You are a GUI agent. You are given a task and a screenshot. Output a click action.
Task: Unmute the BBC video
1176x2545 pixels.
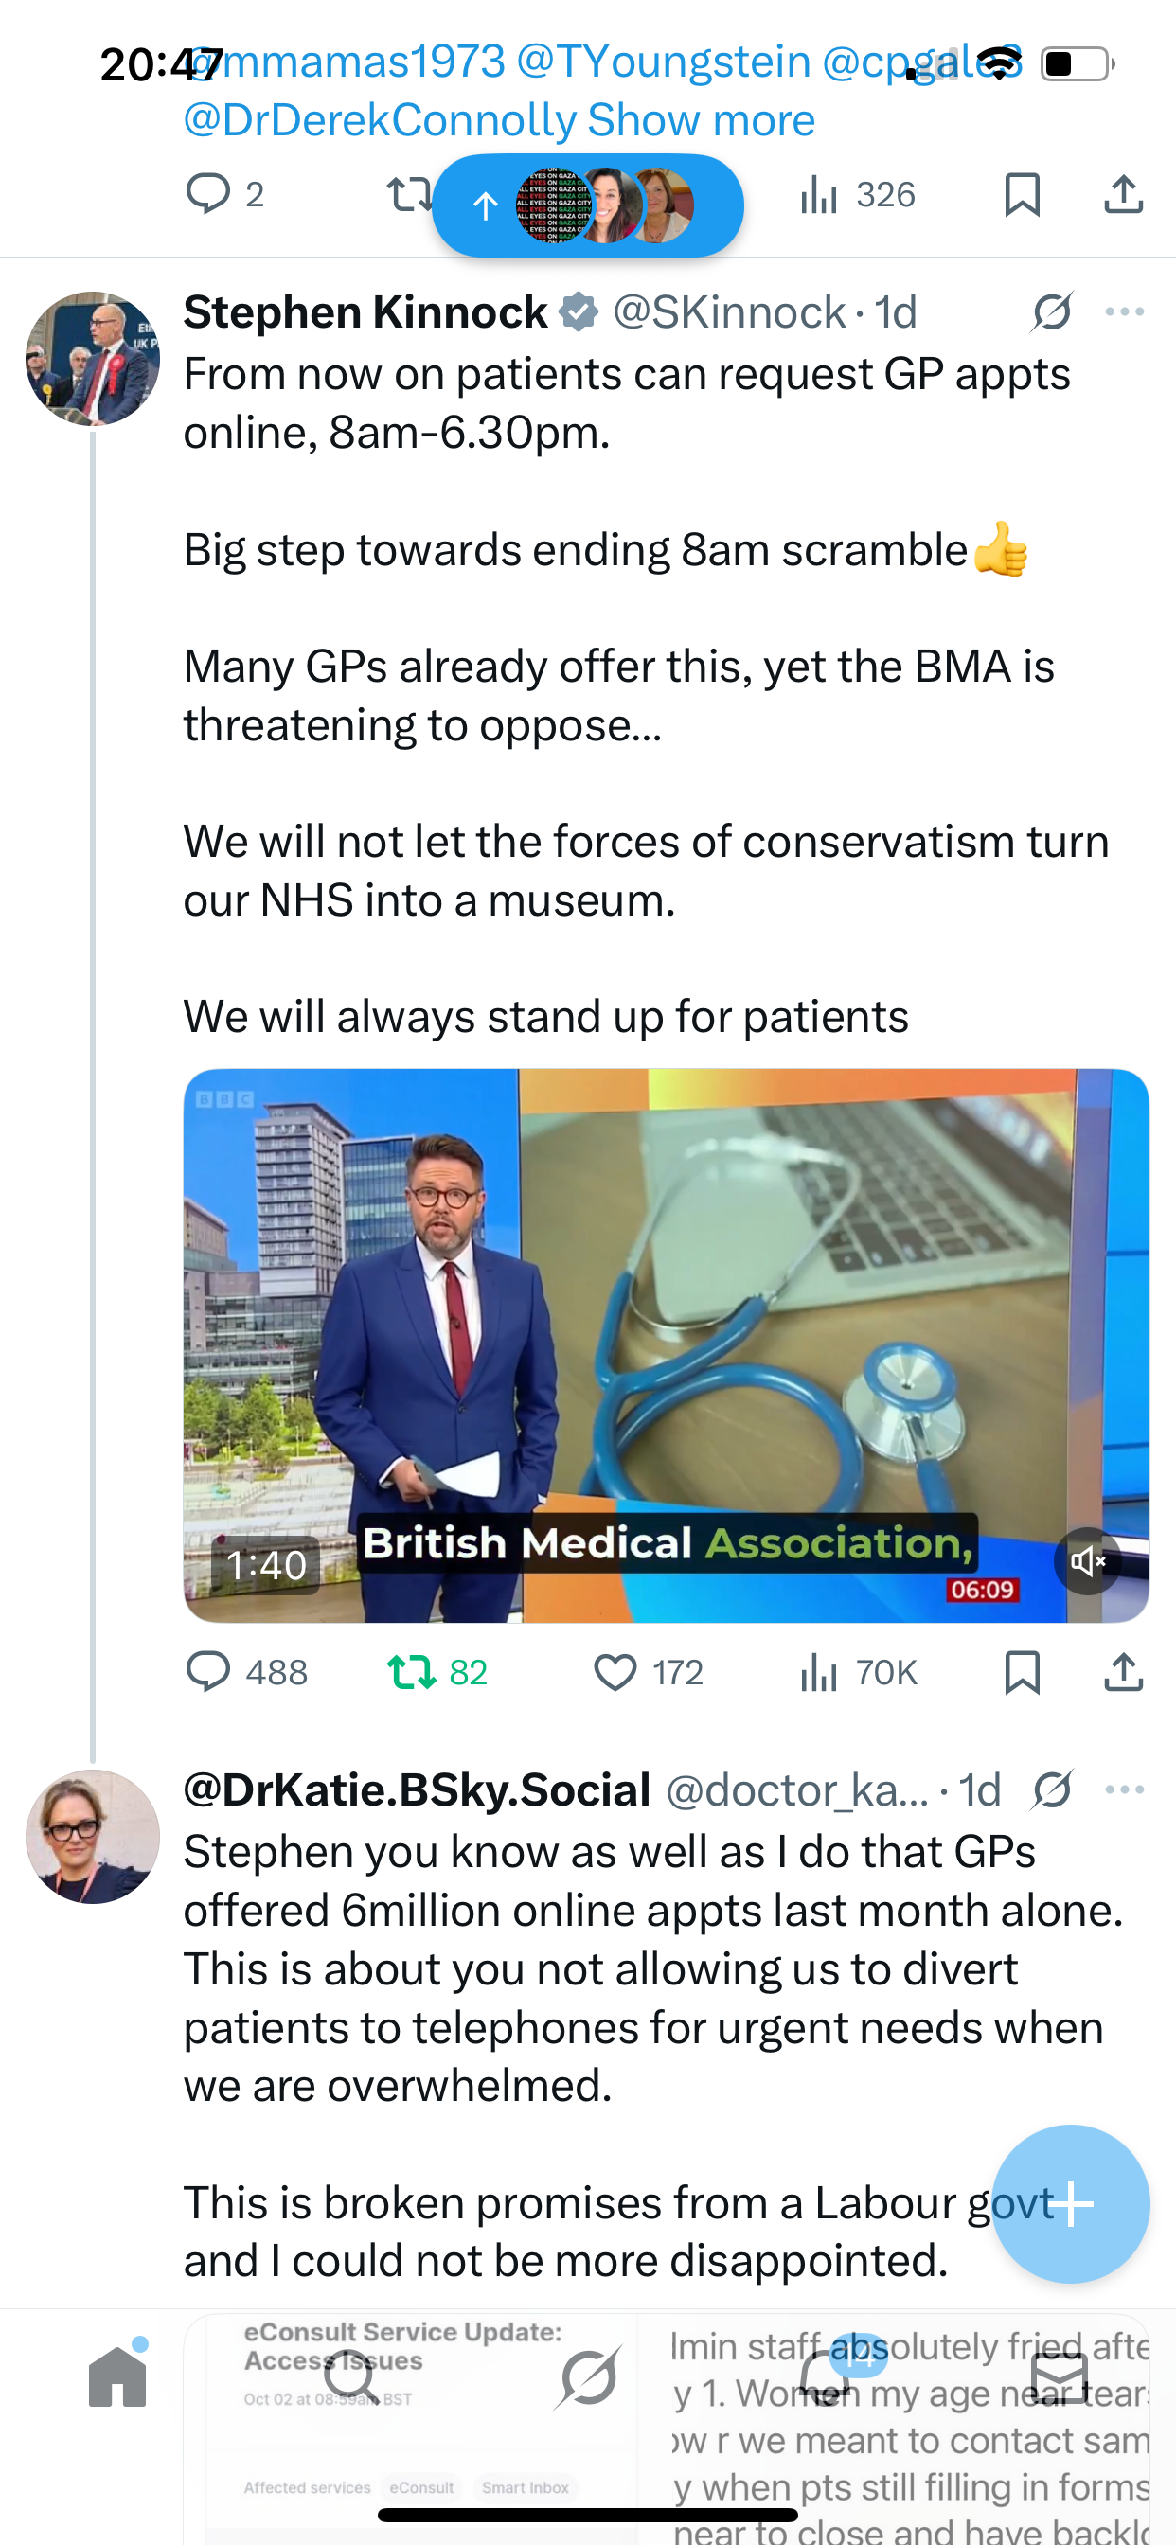[1087, 1561]
